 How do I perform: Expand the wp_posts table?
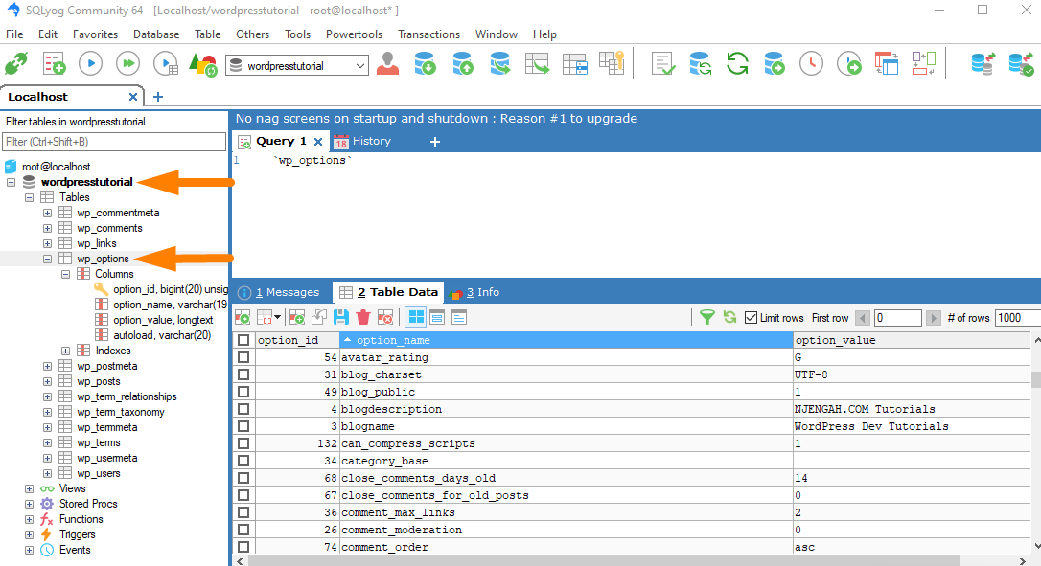47,381
